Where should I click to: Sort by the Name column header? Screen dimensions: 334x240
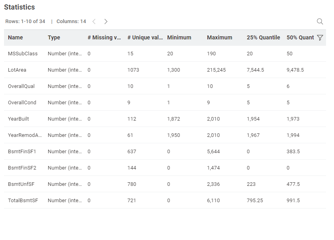click(x=16, y=37)
